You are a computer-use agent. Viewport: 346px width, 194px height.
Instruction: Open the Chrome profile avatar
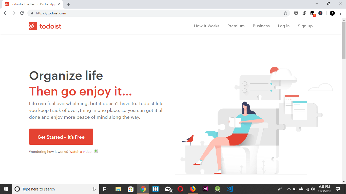332,13
